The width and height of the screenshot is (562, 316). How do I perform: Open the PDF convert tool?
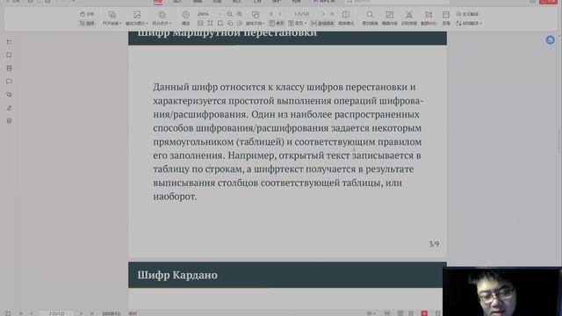tap(112, 18)
